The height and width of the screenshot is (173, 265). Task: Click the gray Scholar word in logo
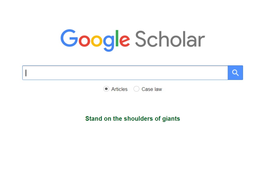pos(170,40)
